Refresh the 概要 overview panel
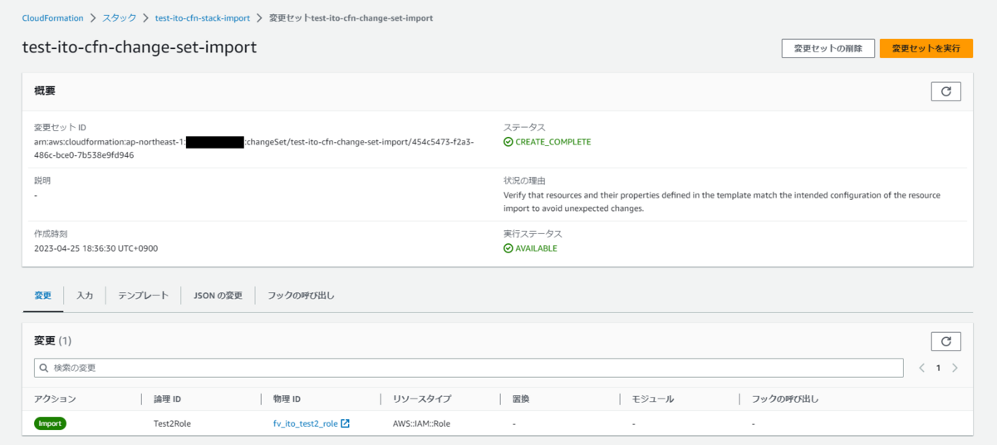 pyautogui.click(x=945, y=91)
